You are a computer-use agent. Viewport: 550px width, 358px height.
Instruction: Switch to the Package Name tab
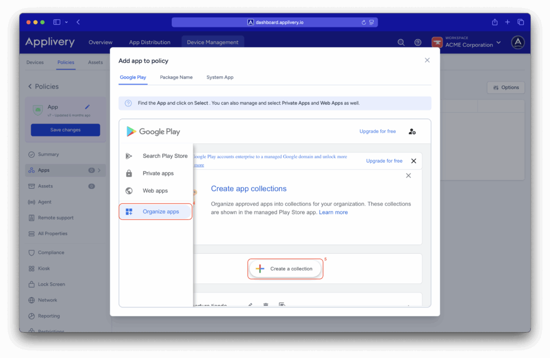[x=176, y=77]
